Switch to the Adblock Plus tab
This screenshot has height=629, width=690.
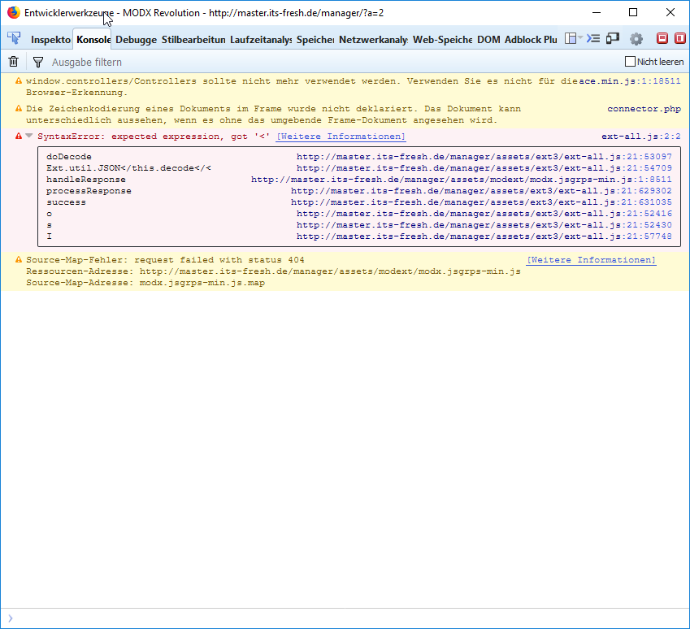click(529, 38)
